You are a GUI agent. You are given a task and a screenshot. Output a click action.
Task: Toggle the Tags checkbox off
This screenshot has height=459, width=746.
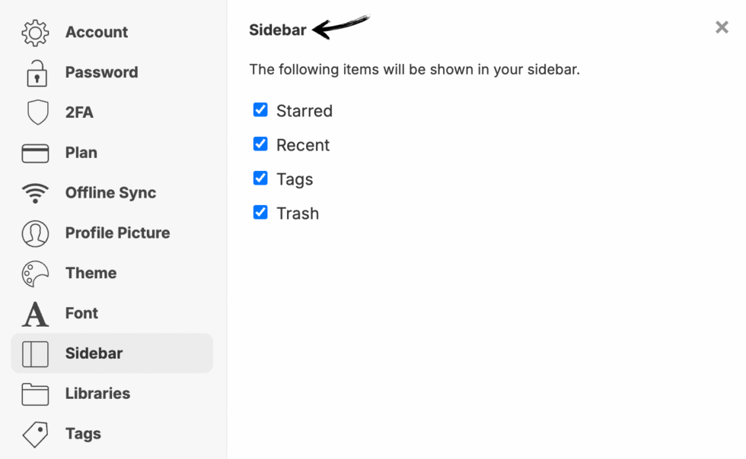tap(261, 178)
